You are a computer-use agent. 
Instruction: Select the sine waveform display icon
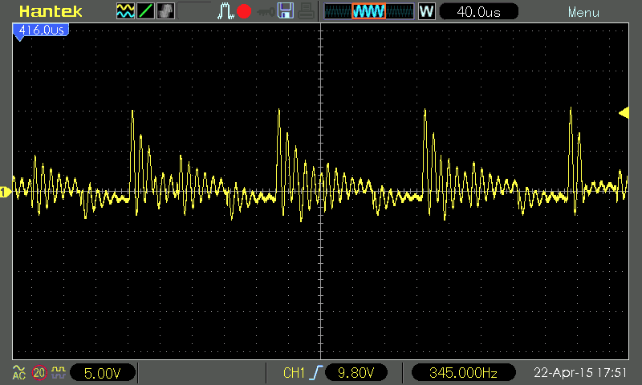[x=125, y=11]
